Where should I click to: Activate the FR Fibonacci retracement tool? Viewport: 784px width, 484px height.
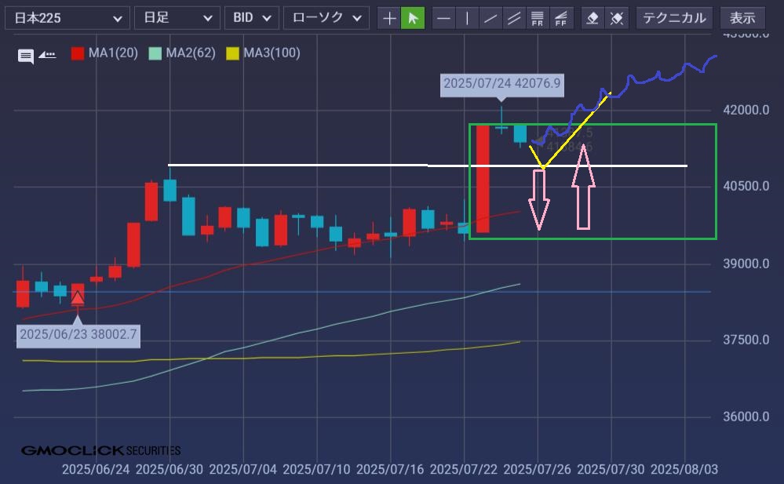pos(538,19)
